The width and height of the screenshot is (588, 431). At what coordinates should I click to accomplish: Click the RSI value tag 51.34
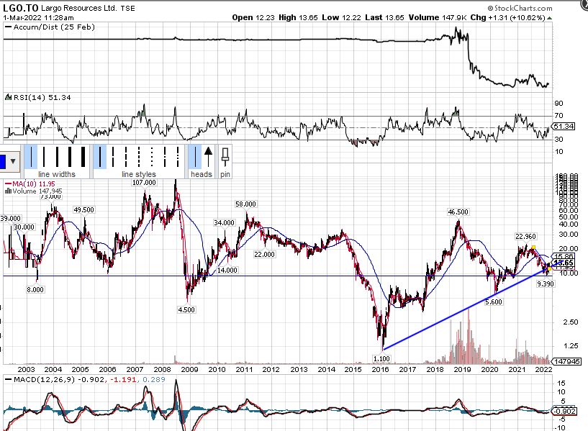564,127
